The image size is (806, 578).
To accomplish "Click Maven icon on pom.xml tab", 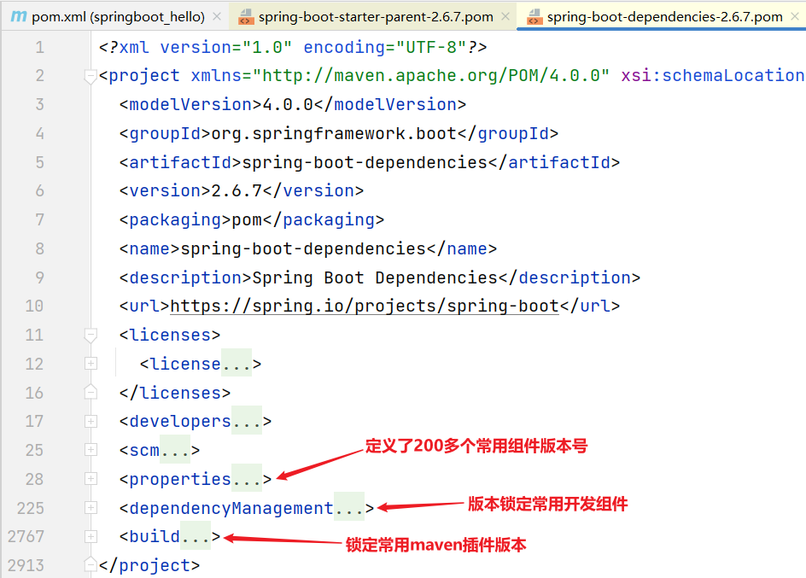I will click(19, 17).
